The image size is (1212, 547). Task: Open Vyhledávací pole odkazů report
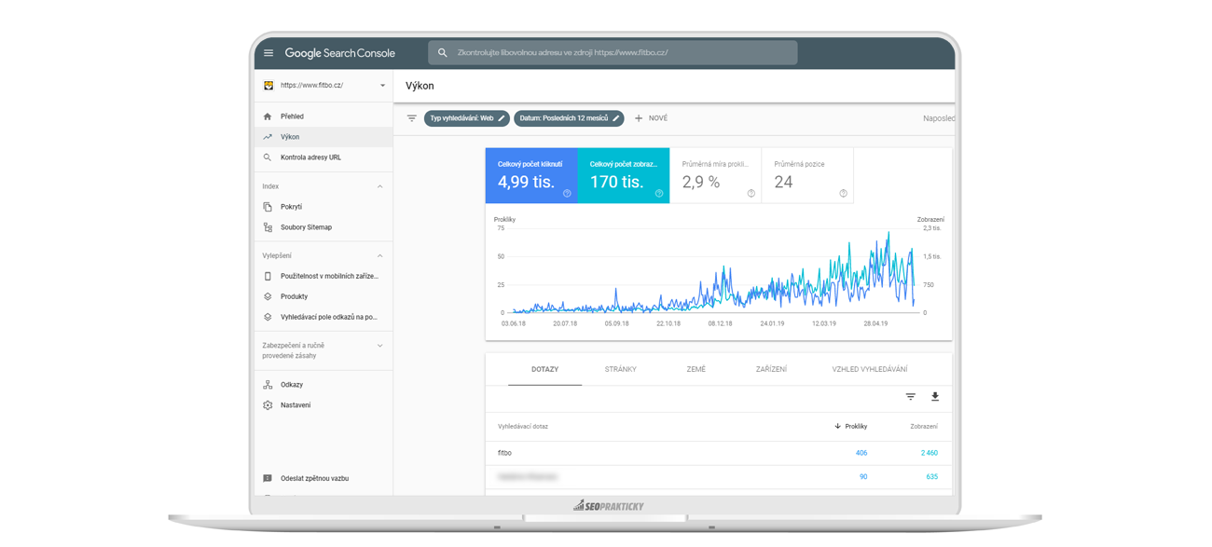coord(324,317)
